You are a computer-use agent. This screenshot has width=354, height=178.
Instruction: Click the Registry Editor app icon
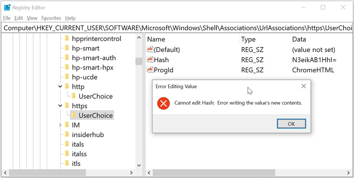pyautogui.click(x=7, y=7)
